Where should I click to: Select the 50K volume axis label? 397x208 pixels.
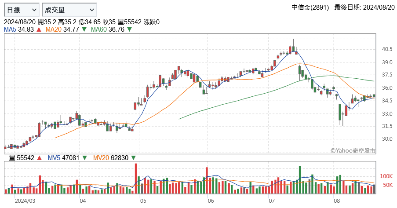tap(388, 185)
